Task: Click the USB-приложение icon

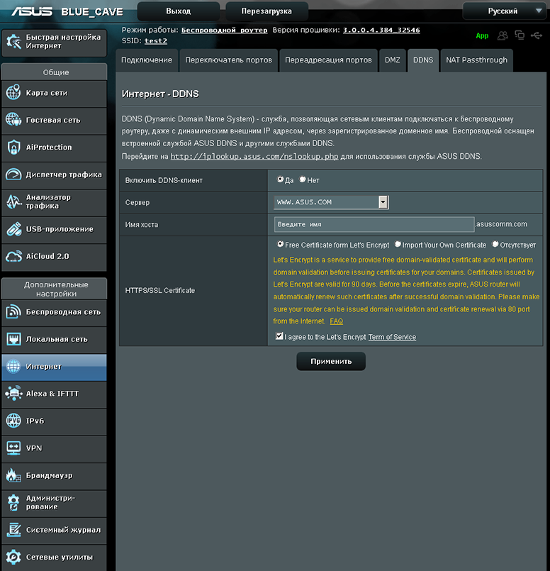Action: point(13,229)
